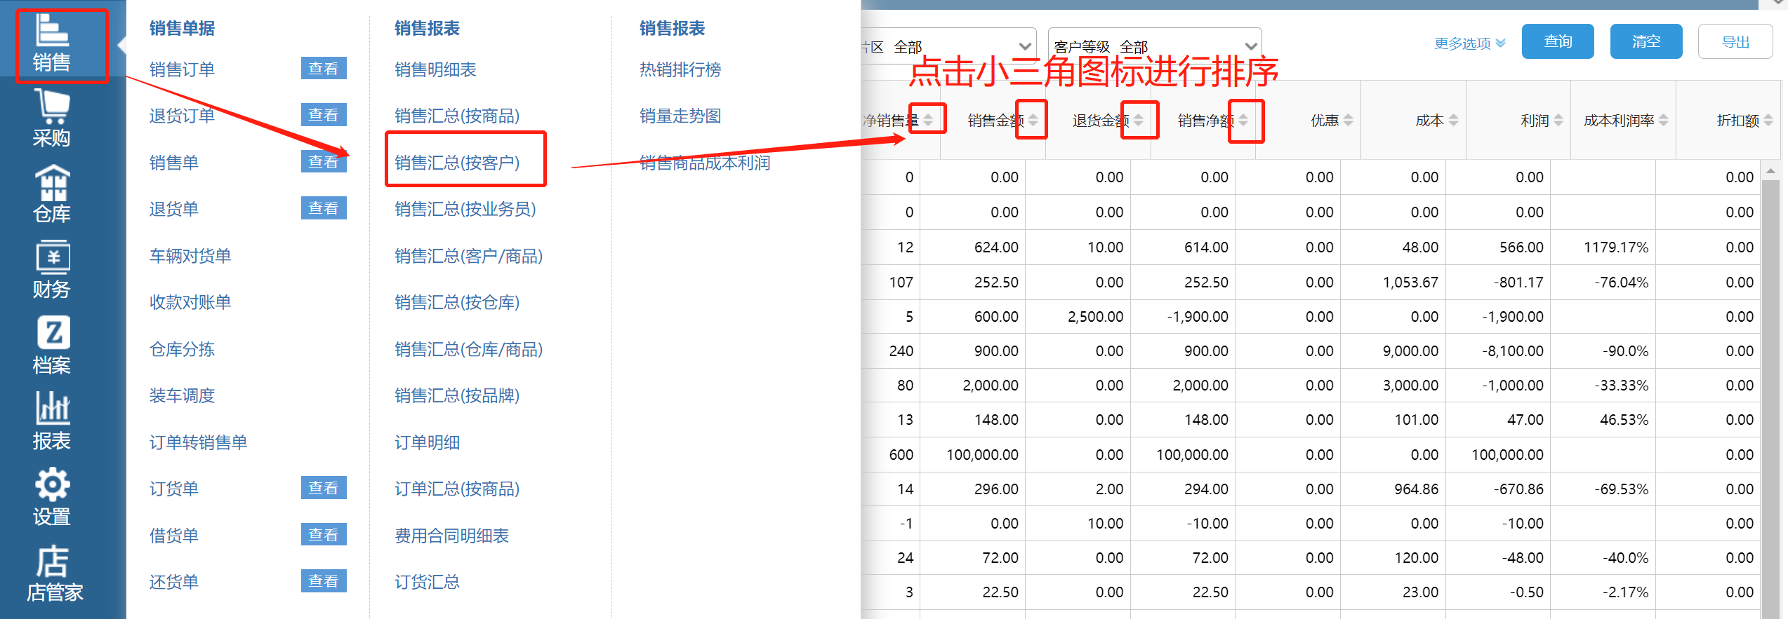View list next to 退货单

point(324,208)
